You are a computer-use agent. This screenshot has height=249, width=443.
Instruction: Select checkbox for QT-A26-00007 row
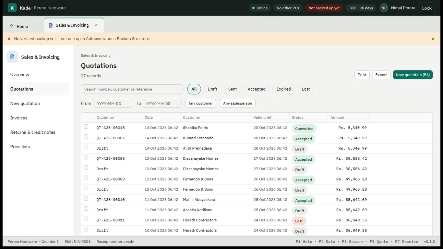pyautogui.click(x=86, y=137)
